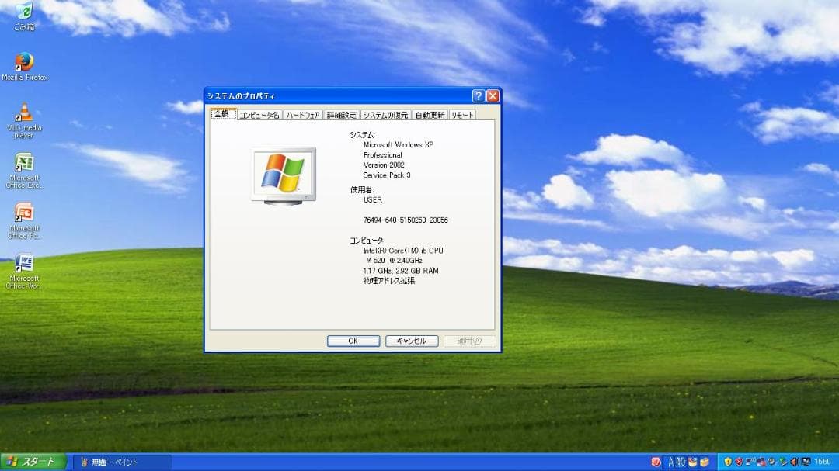This screenshot has width=839, height=471.
Task: Click the volume speaker icon in system tray
Action: tap(794, 462)
